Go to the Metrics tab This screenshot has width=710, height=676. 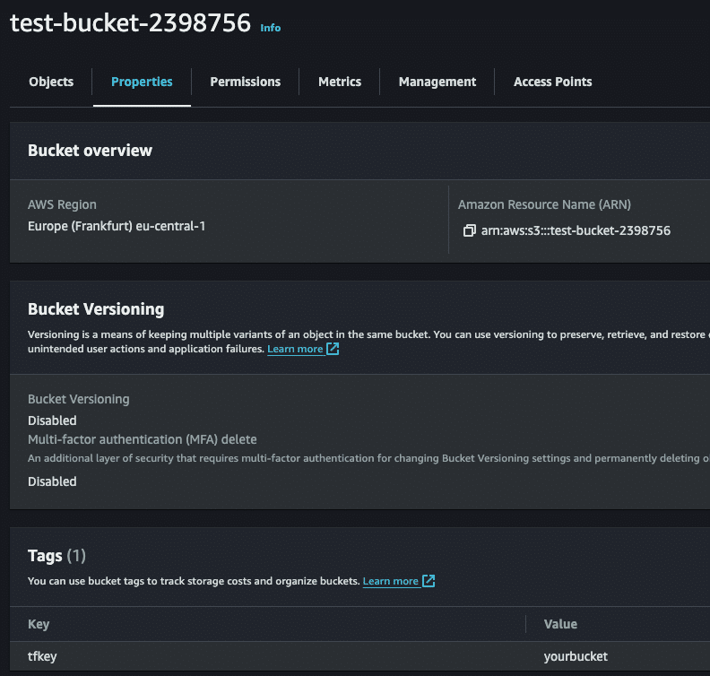(x=340, y=82)
